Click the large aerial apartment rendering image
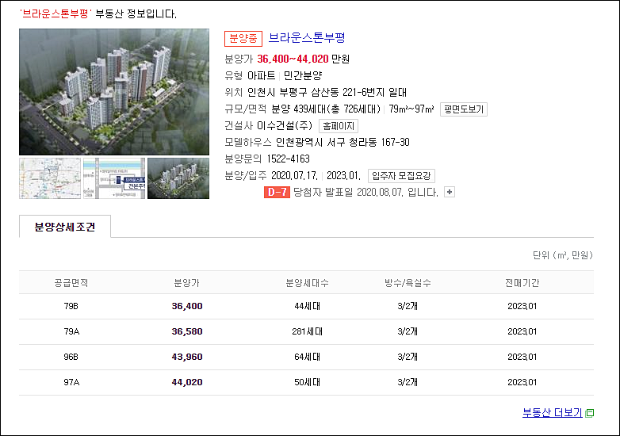Image resolution: width=620 pixels, height=436 pixels. 114,92
